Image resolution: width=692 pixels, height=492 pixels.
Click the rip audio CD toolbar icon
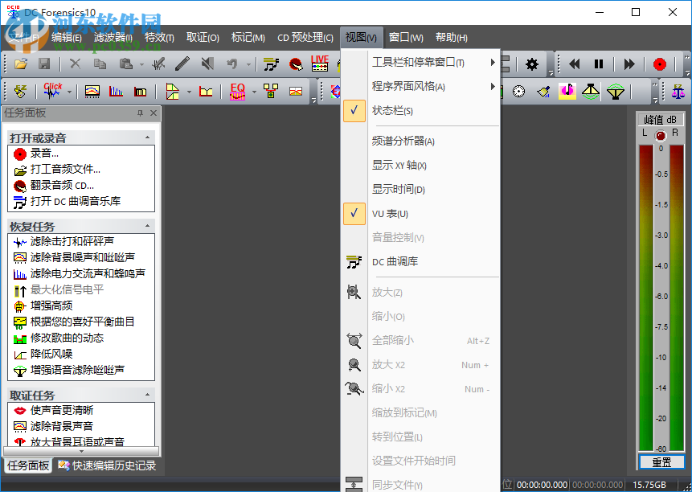pos(296,64)
